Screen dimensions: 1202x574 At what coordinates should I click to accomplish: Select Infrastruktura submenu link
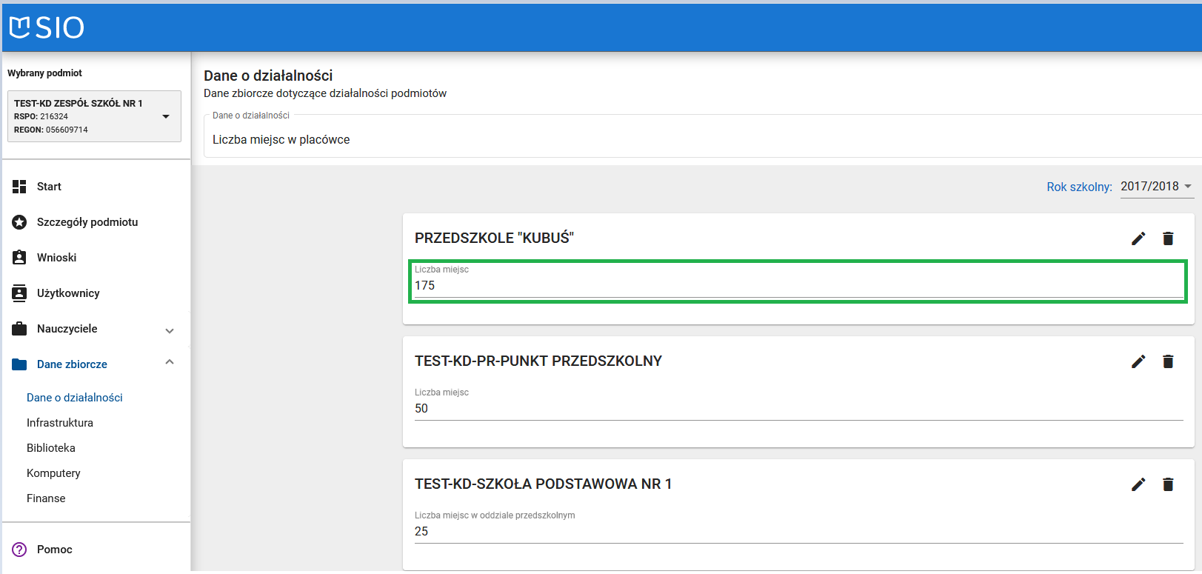pos(60,423)
